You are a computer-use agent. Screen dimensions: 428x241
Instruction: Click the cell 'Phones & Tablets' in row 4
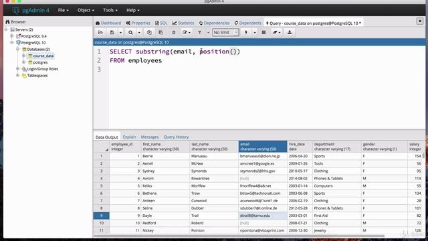coord(336,179)
